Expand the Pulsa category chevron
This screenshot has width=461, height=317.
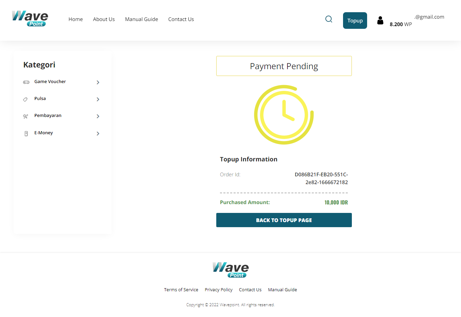click(x=98, y=99)
